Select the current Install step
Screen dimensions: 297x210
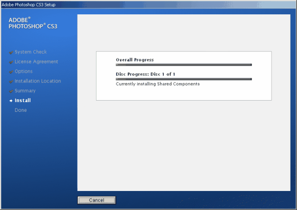coord(23,101)
